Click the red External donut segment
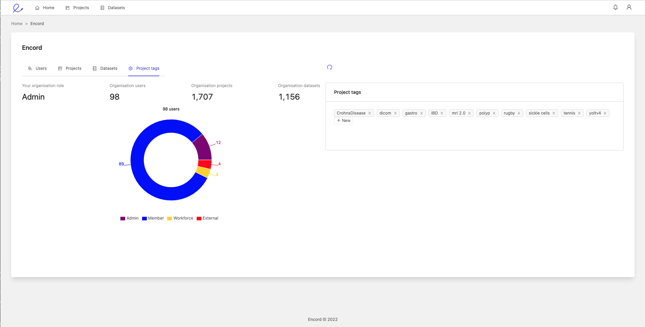Image resolution: width=645 pixels, height=327 pixels. click(x=205, y=164)
